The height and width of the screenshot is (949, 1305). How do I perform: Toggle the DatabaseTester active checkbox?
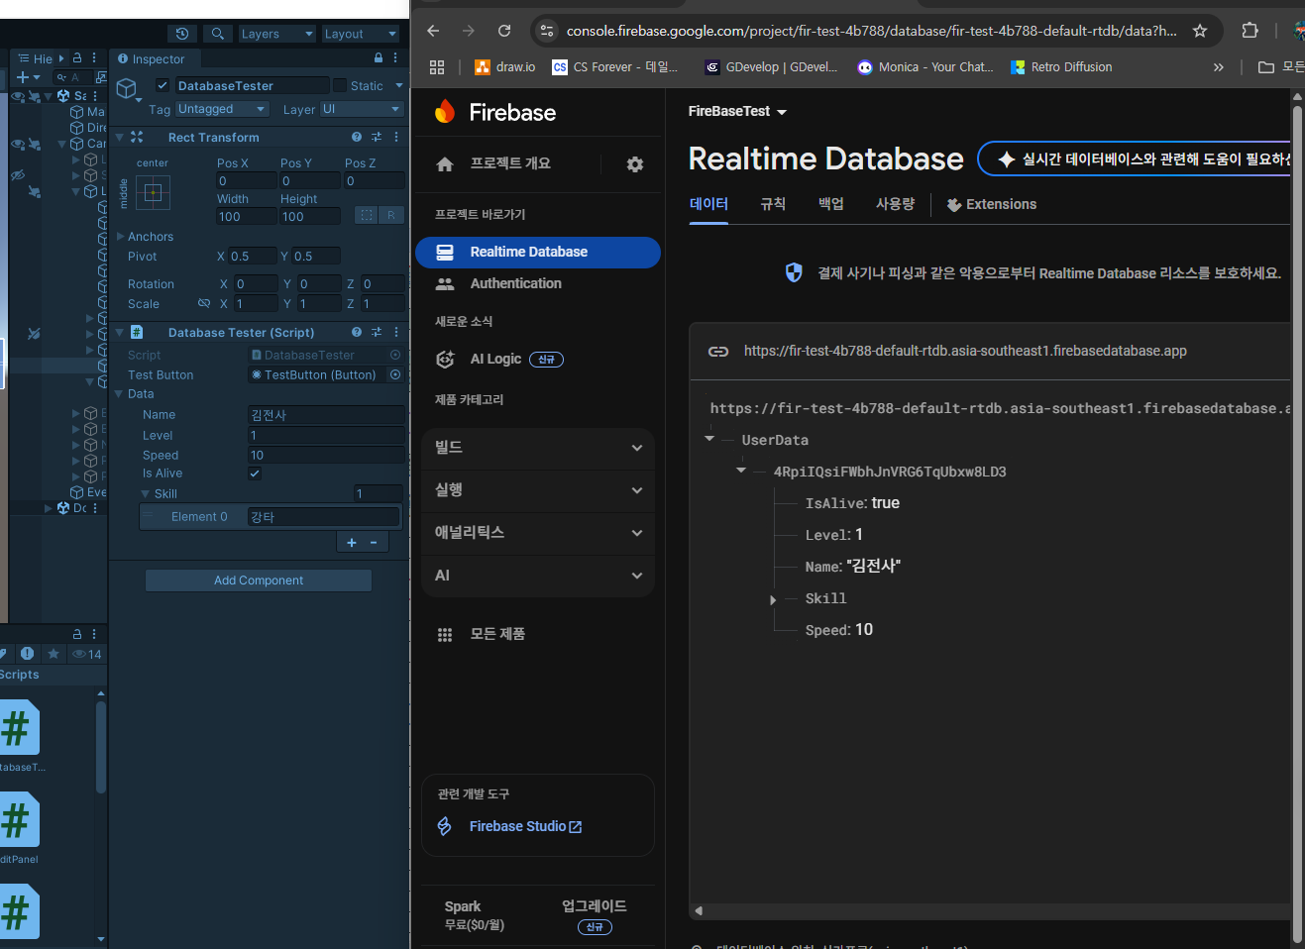163,85
